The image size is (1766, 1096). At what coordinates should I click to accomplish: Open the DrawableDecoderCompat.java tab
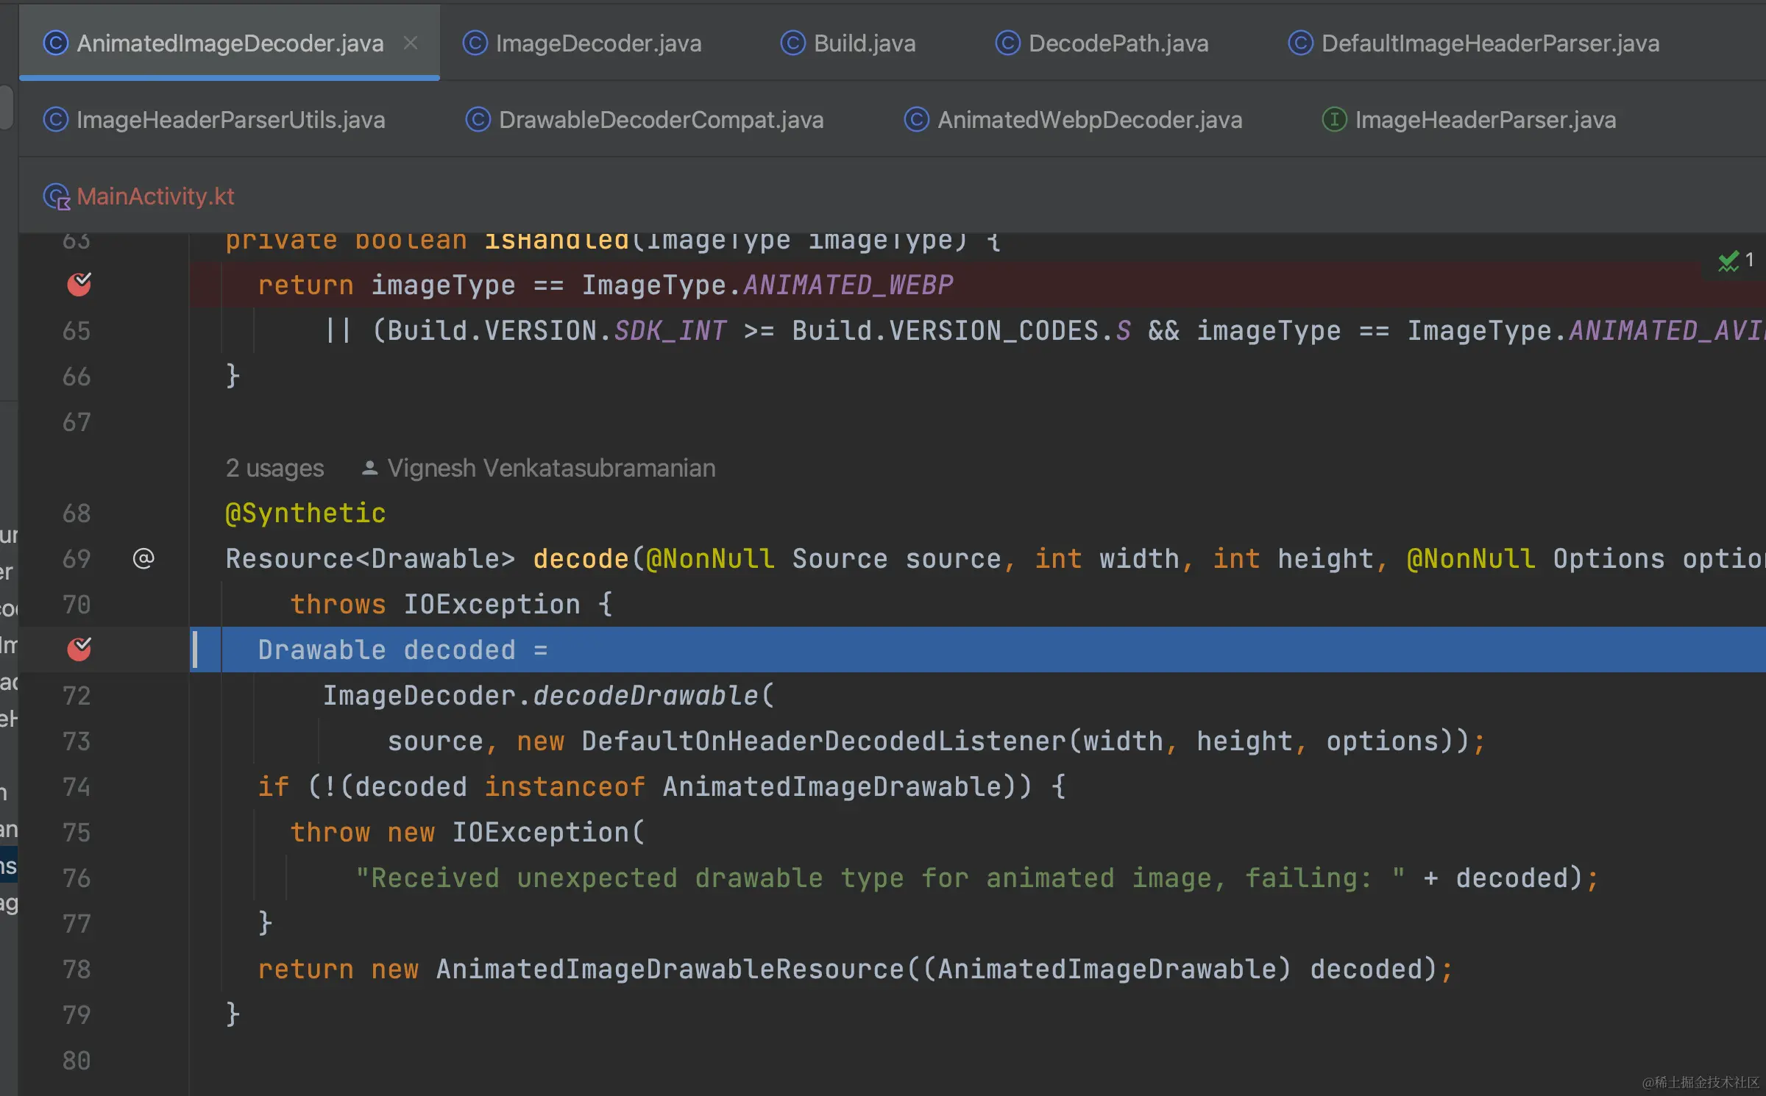pyautogui.click(x=645, y=120)
